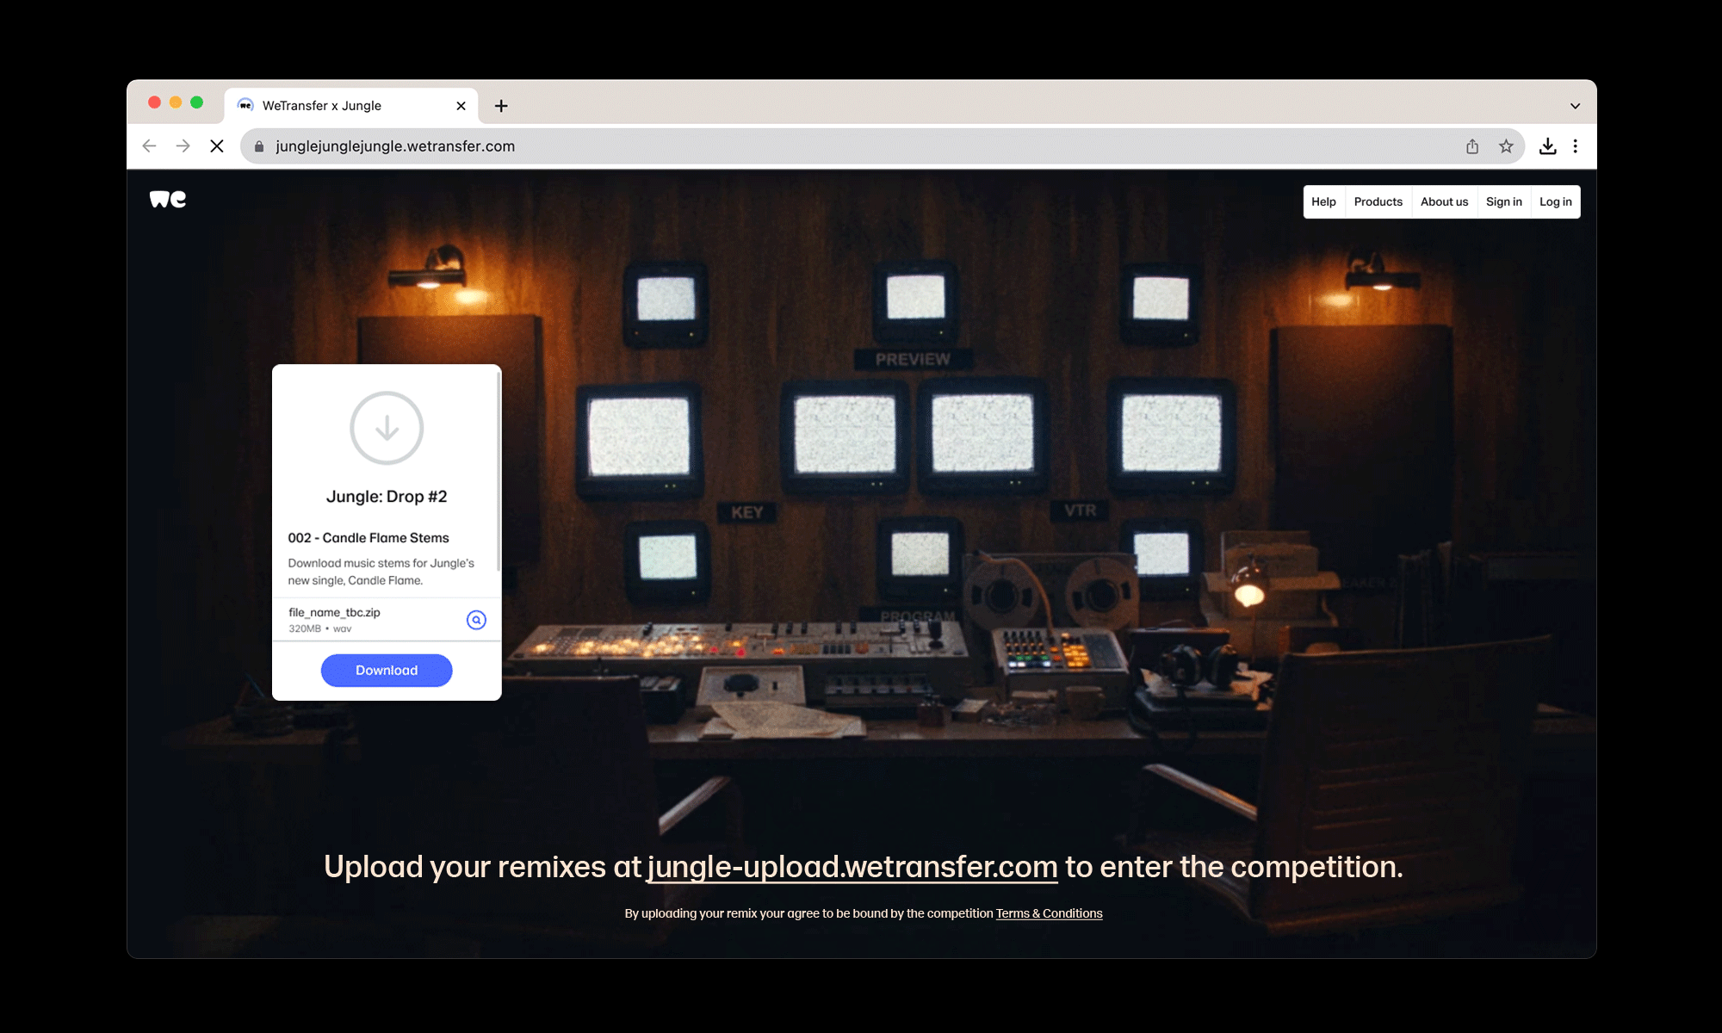Bookmark page with the star icon
The width and height of the screenshot is (1722, 1033).
(x=1506, y=146)
